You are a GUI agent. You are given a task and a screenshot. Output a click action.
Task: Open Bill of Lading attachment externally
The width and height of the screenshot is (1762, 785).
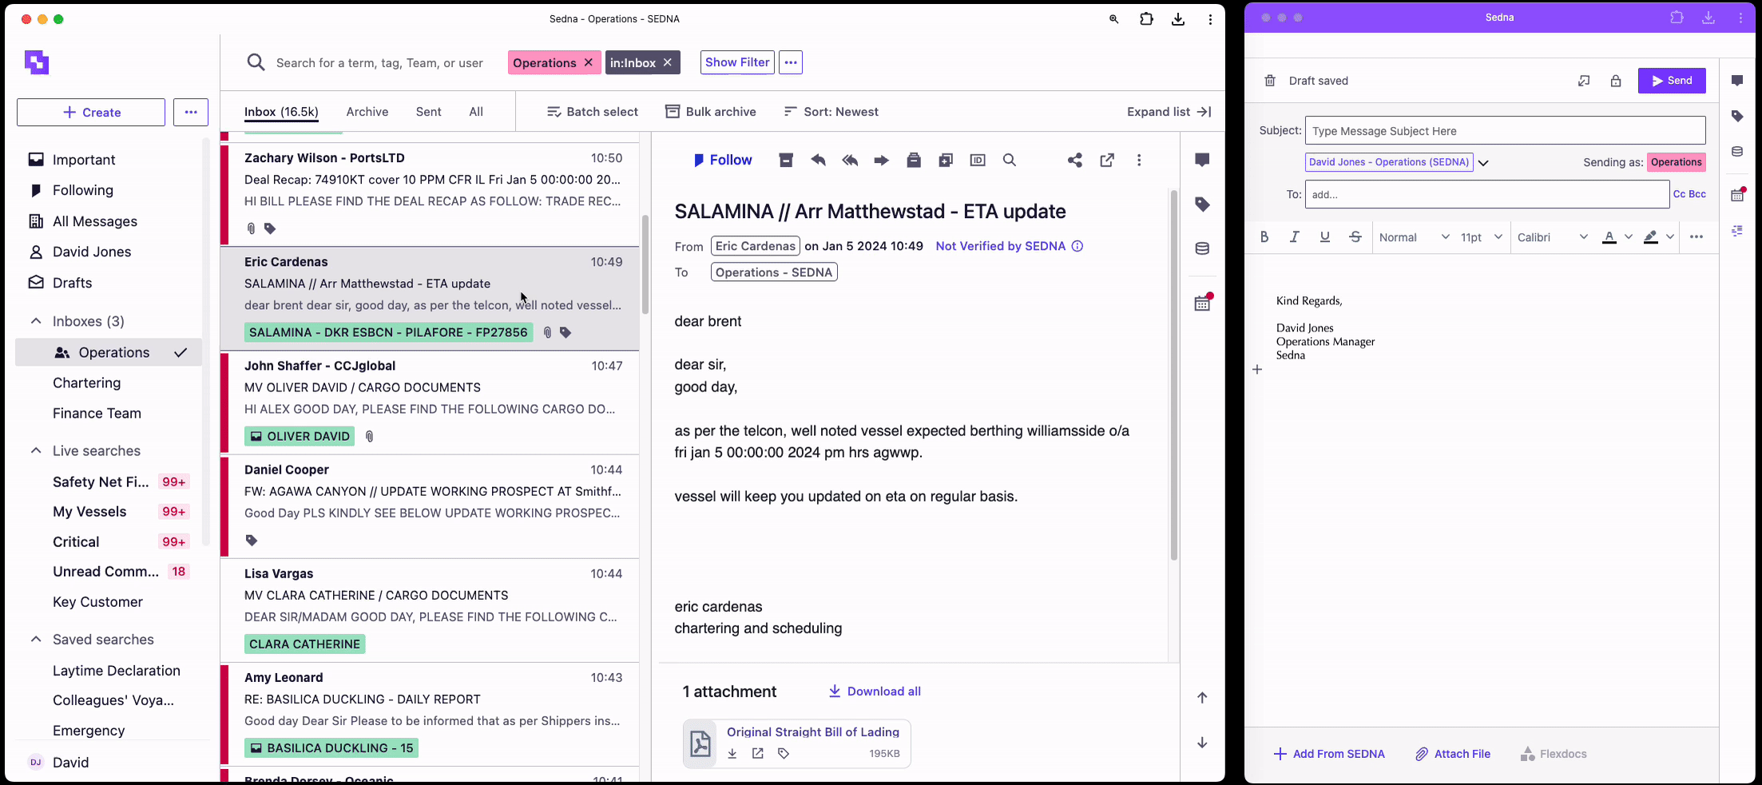point(758,754)
